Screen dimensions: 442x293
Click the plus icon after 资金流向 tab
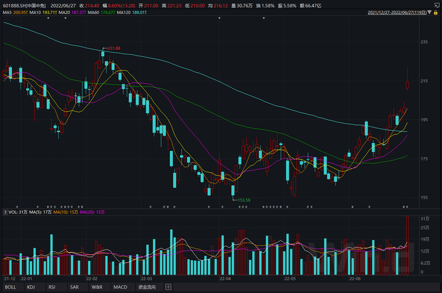168,287
